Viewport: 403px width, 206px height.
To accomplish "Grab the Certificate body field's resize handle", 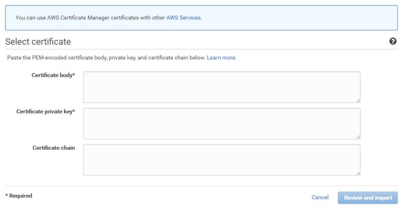I will (x=358, y=100).
